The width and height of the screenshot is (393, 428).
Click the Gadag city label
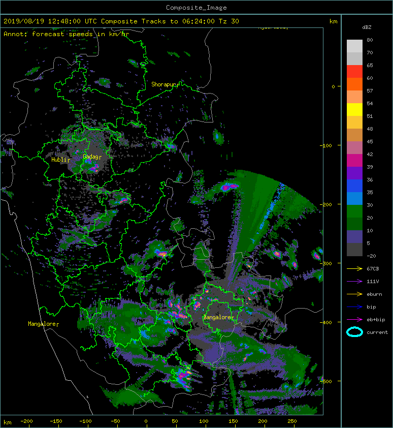pyautogui.click(x=92, y=157)
